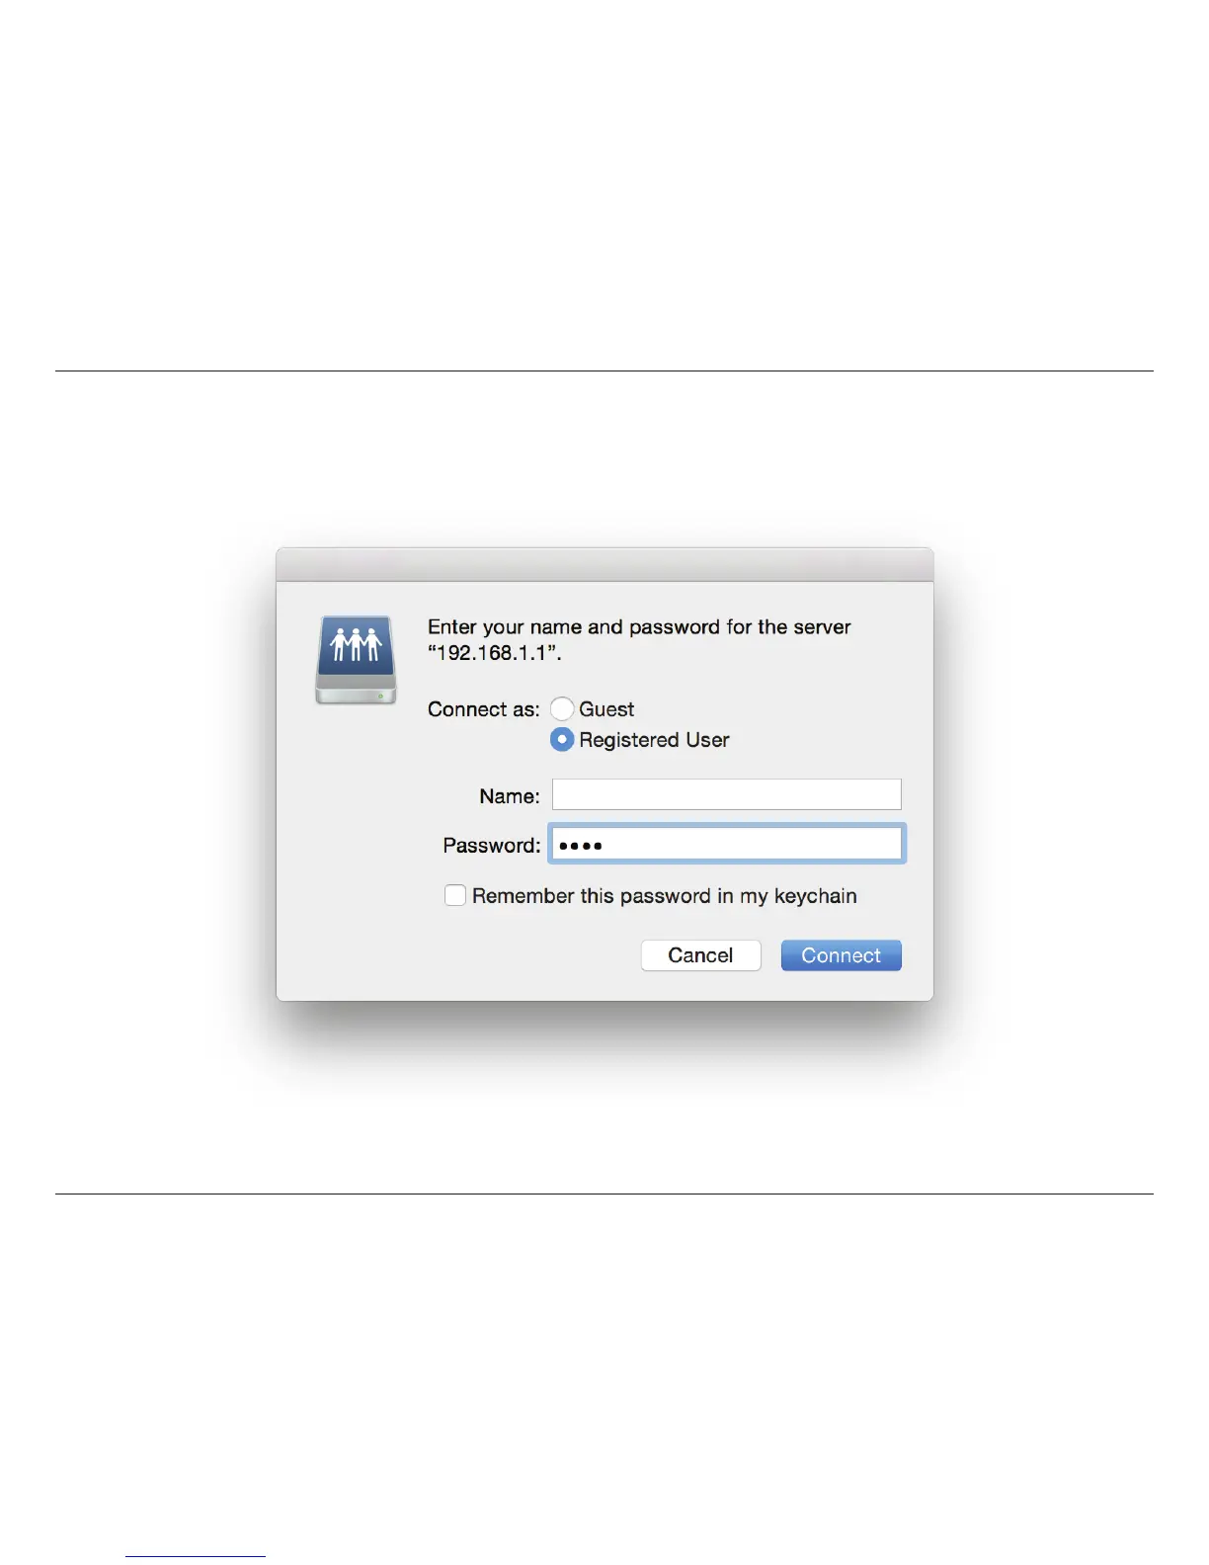Viewport: 1209px width, 1565px height.
Task: Click the people figures on server icon
Action: pos(356,644)
